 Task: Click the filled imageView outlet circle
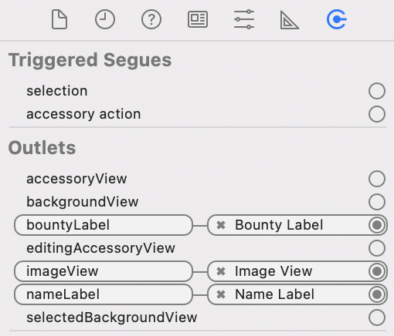377,271
